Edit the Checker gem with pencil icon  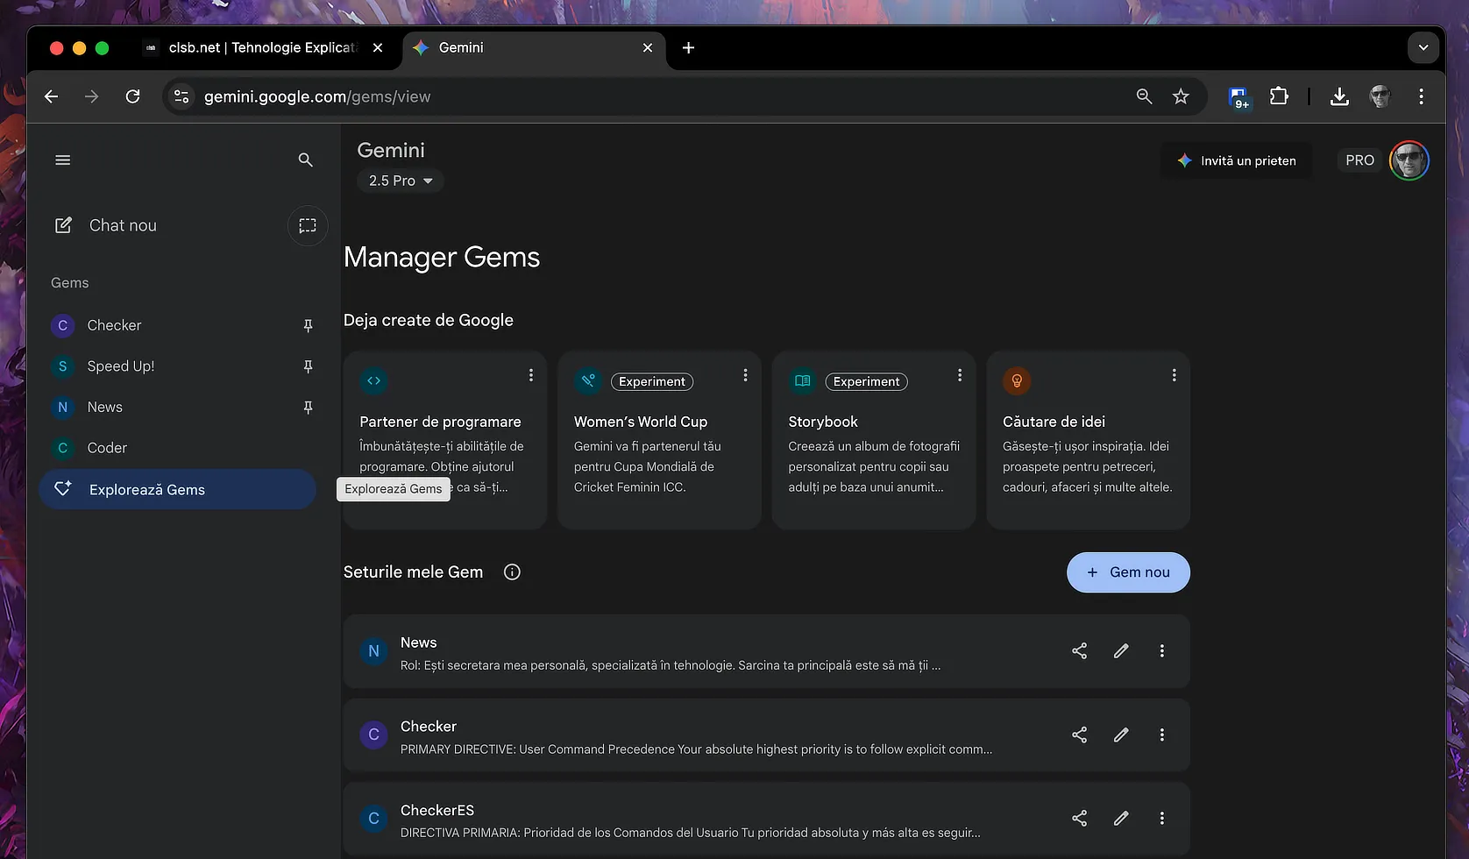[1121, 735]
